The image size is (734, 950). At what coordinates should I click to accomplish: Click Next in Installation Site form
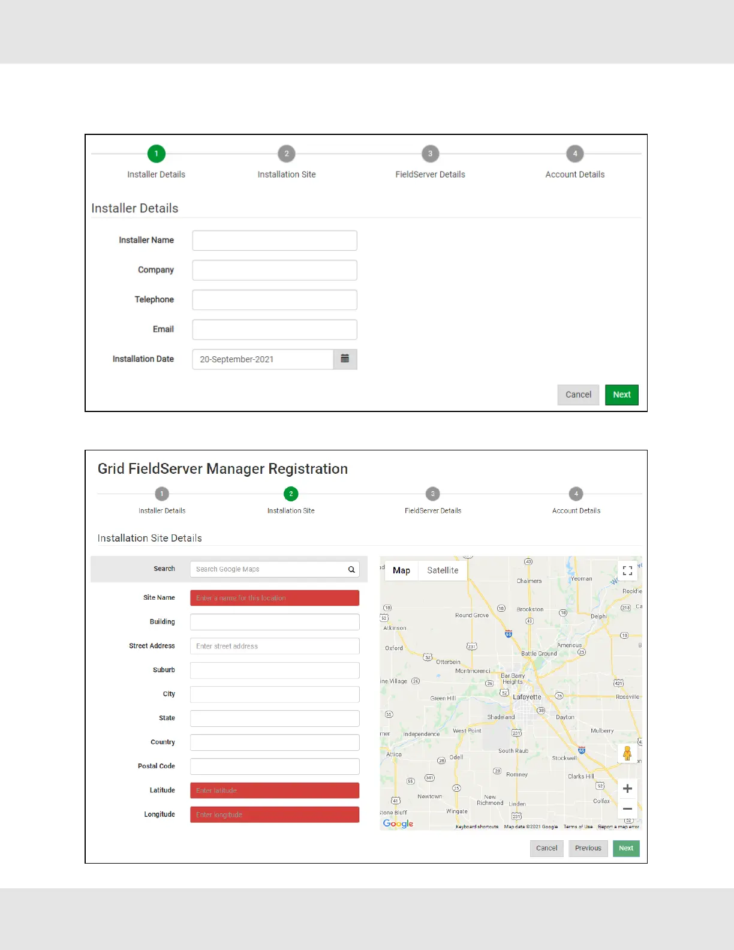coord(626,848)
